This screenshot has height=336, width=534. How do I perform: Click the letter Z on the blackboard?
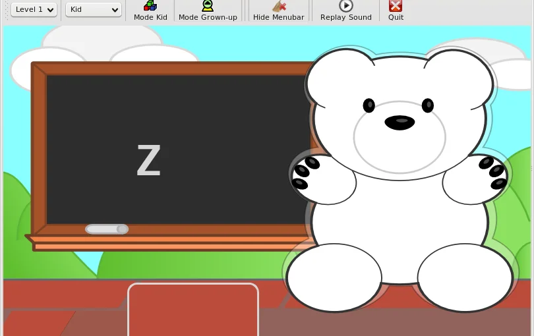pos(148,160)
